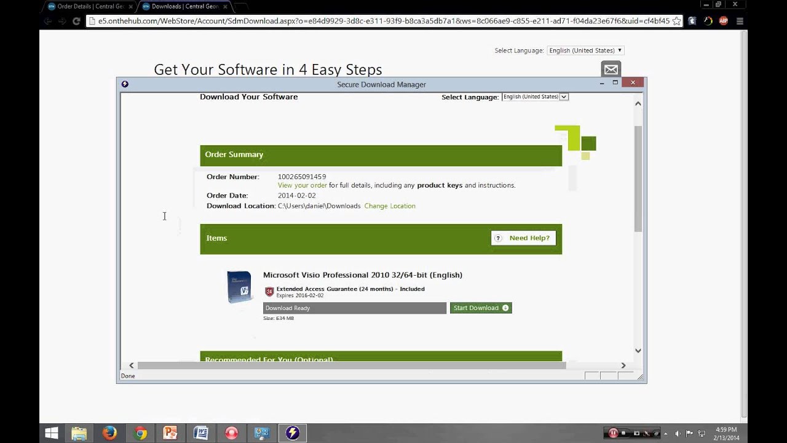Click the Change Location link
The image size is (787, 443).
[x=390, y=206]
